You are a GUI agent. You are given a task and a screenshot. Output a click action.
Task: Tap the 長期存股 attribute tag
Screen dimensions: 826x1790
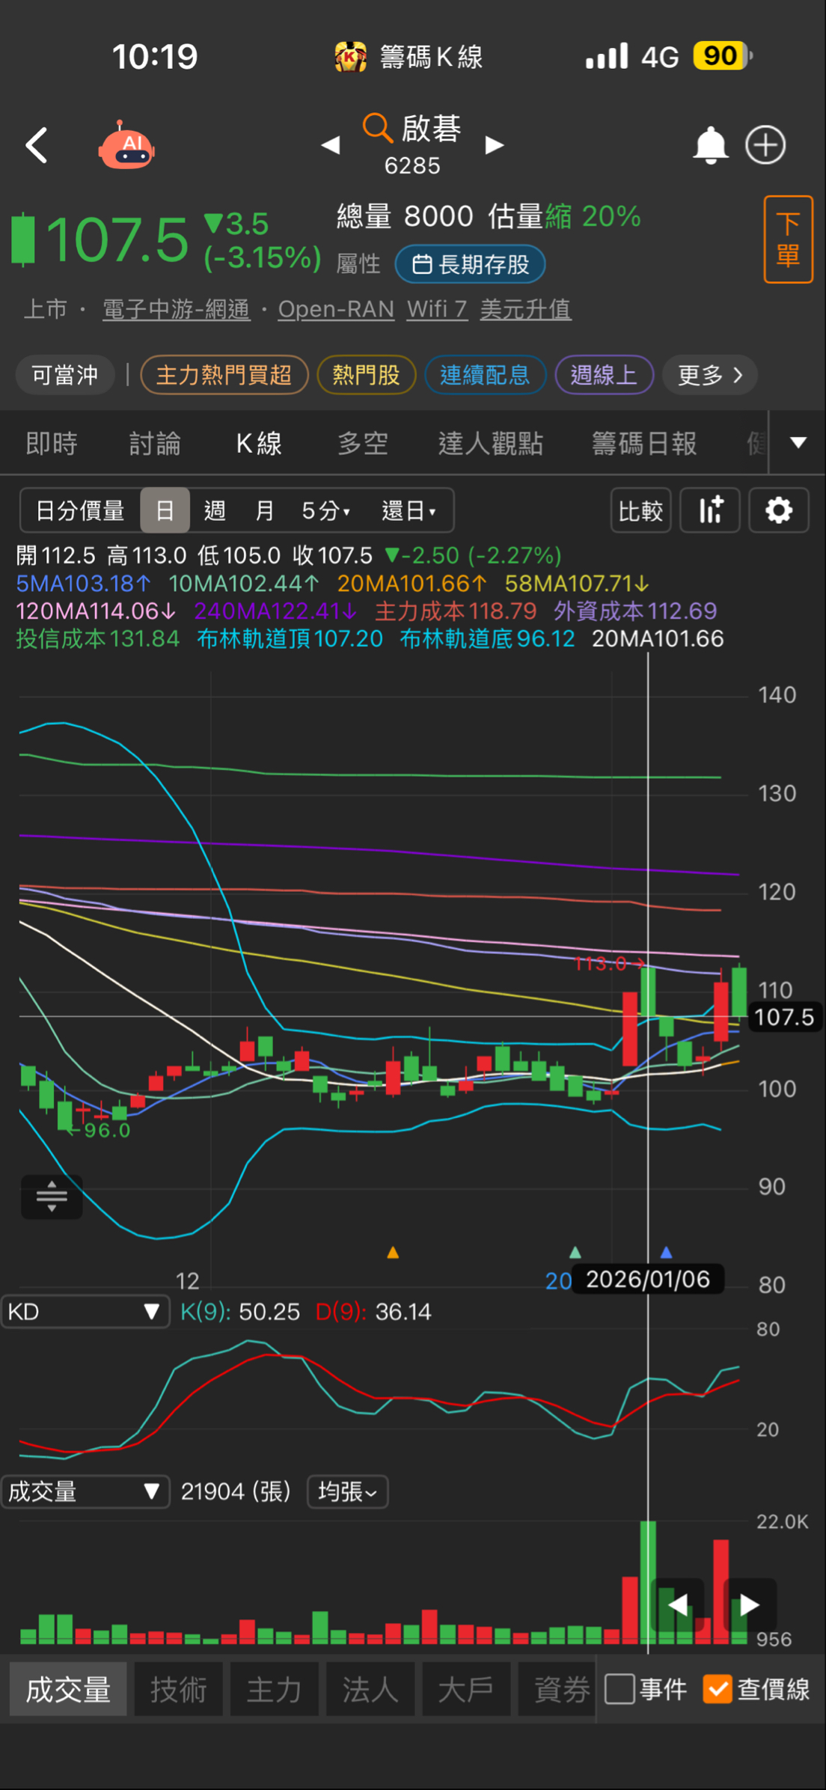[470, 264]
